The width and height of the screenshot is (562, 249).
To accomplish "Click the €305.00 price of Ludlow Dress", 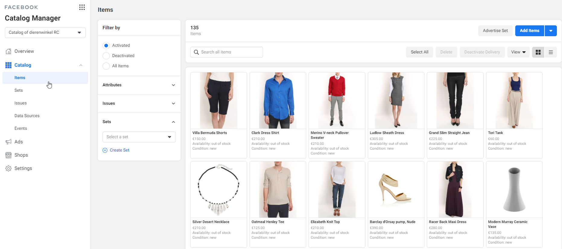I will [376, 139].
